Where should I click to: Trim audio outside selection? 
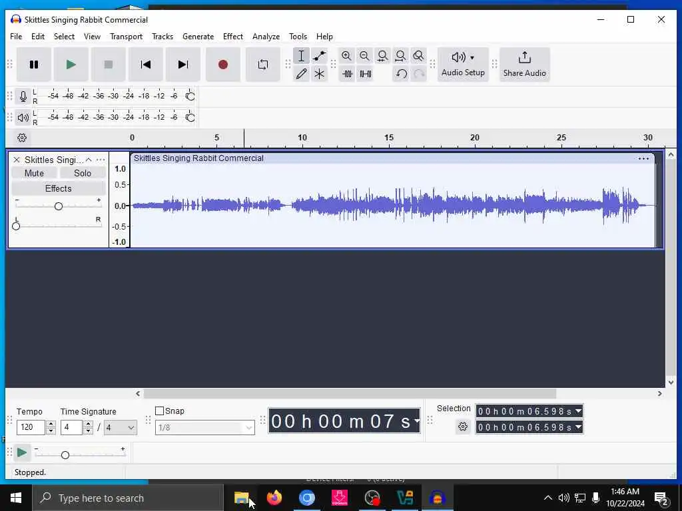coord(347,74)
